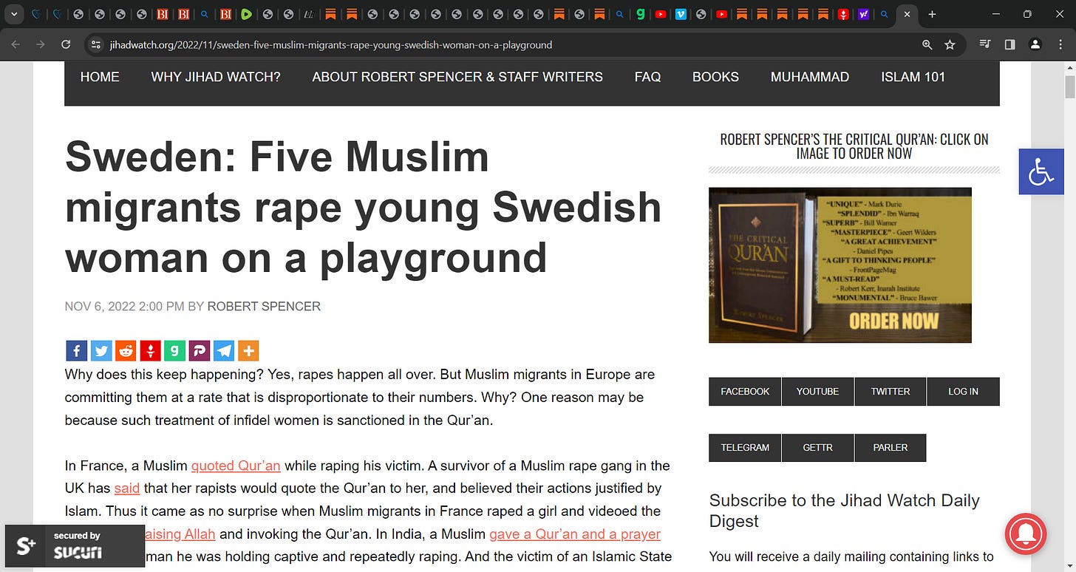Click the TELEGRAM sidebar button
Screen dimensions: 1076x572
pyautogui.click(x=745, y=448)
